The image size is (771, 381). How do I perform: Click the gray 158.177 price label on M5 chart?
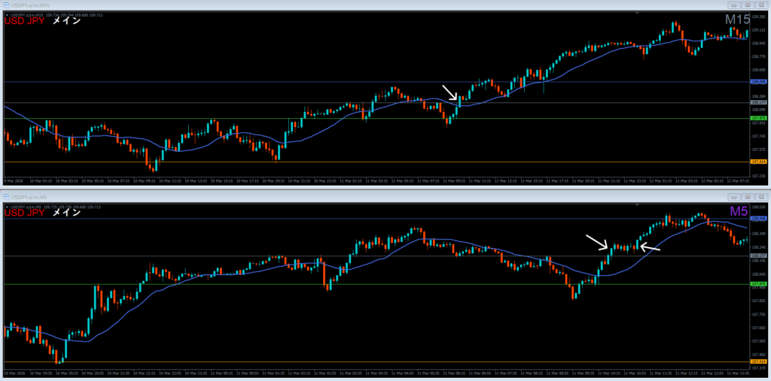(759, 256)
